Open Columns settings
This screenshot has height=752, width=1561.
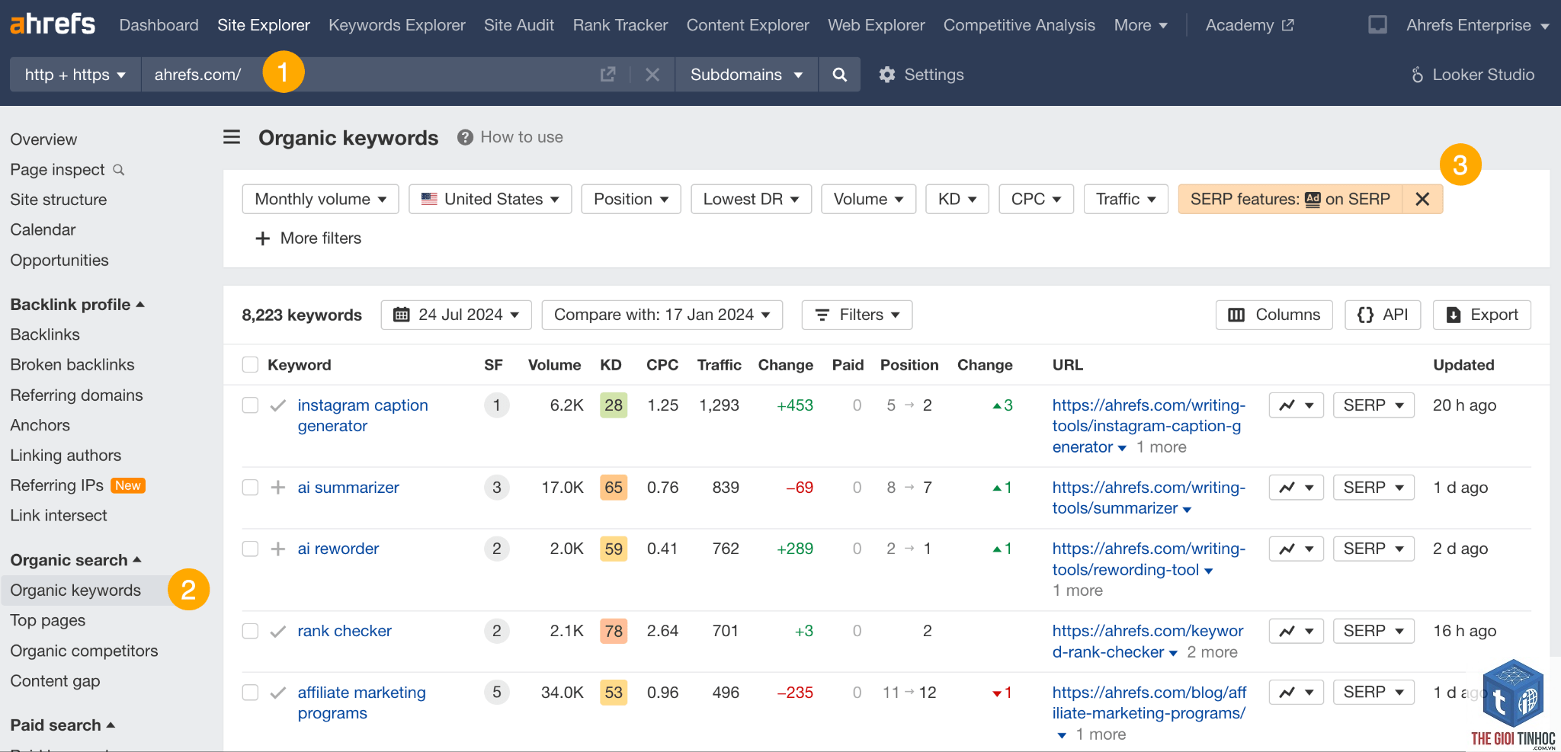pyautogui.click(x=1274, y=315)
